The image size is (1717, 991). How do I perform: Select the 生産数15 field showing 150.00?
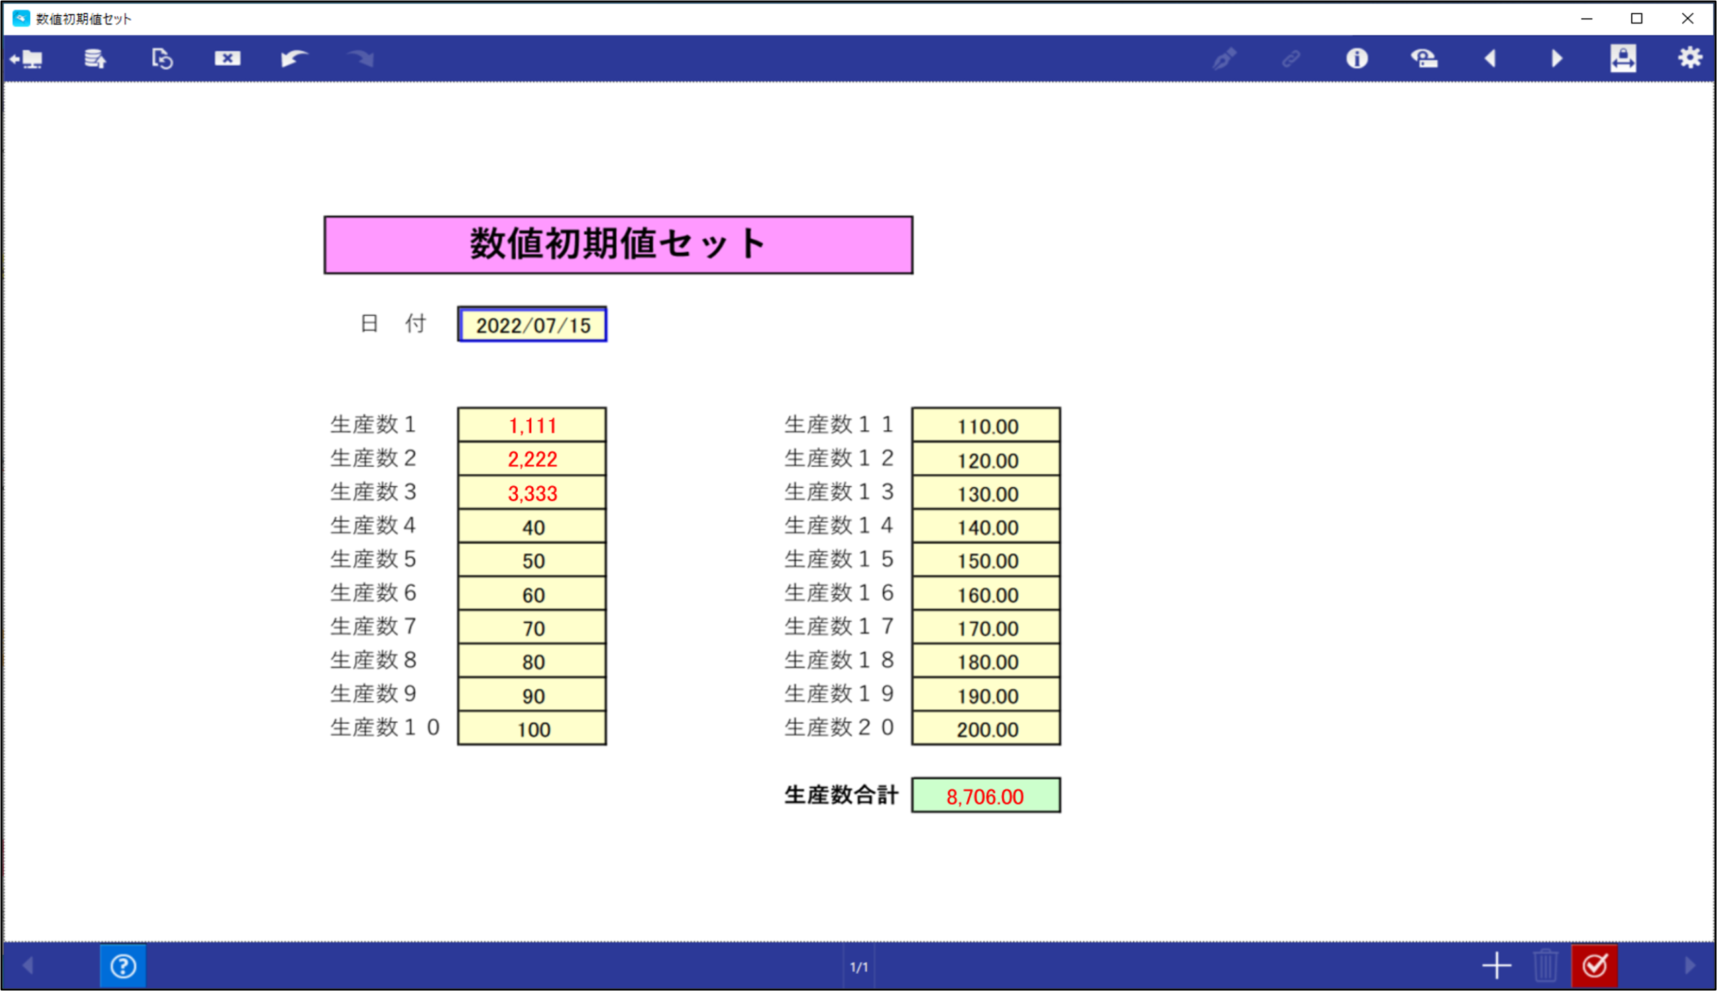coord(987,560)
